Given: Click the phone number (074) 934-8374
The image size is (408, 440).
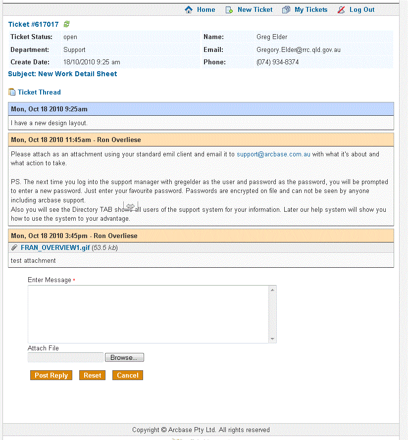Looking at the screenshot, I should click(277, 62).
